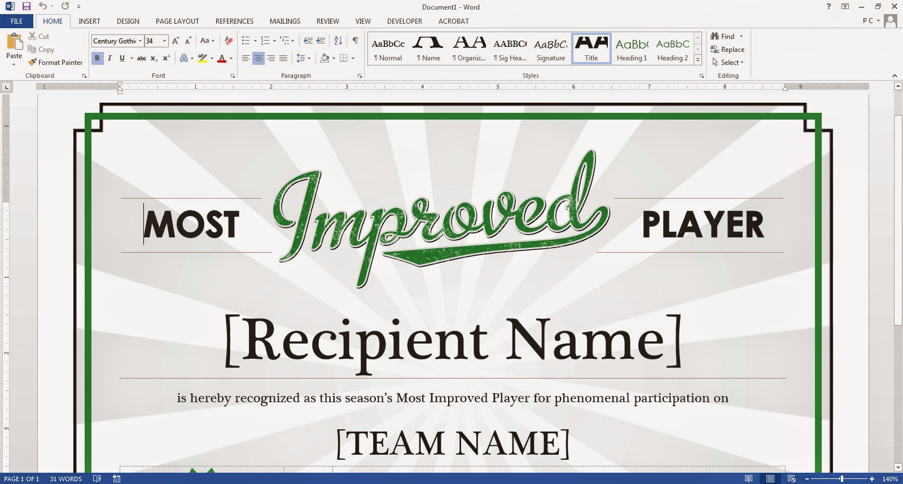Toggle Center alignment
This screenshot has width=903, height=484.
tap(258, 58)
